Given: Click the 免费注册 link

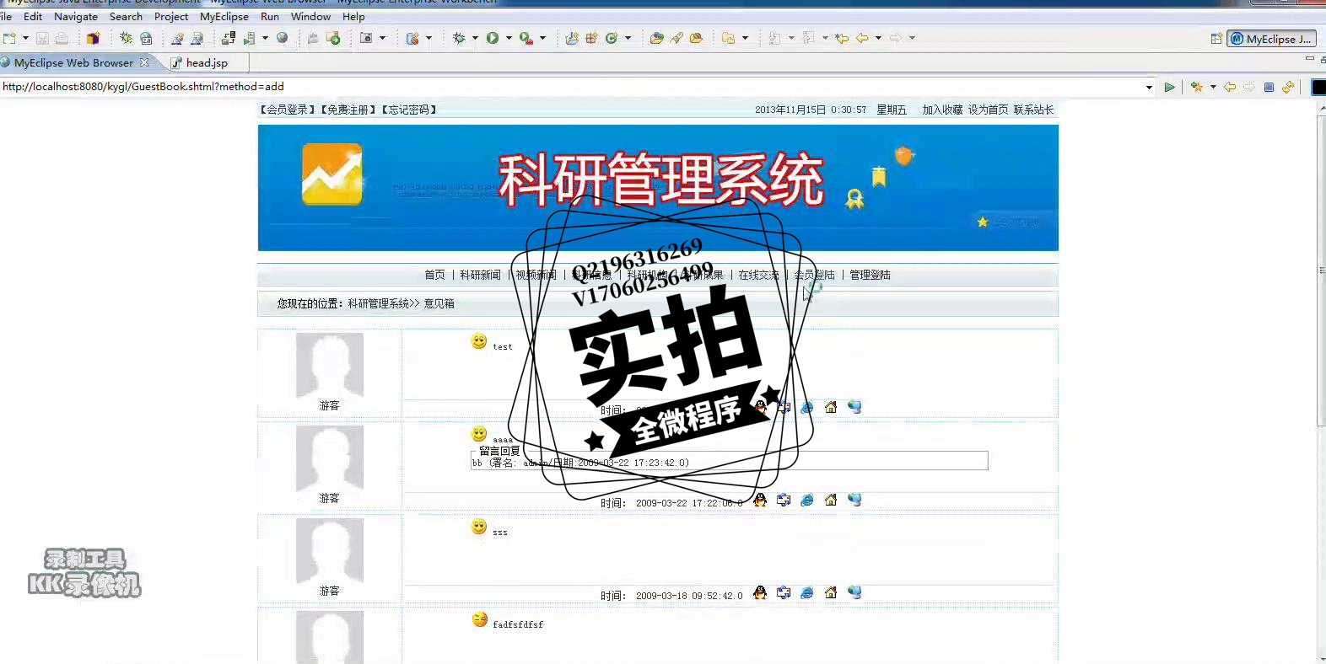Looking at the screenshot, I should click(x=348, y=110).
